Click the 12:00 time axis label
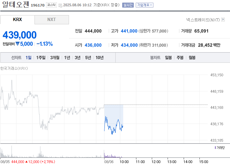230x166 pixels. [156, 162]
